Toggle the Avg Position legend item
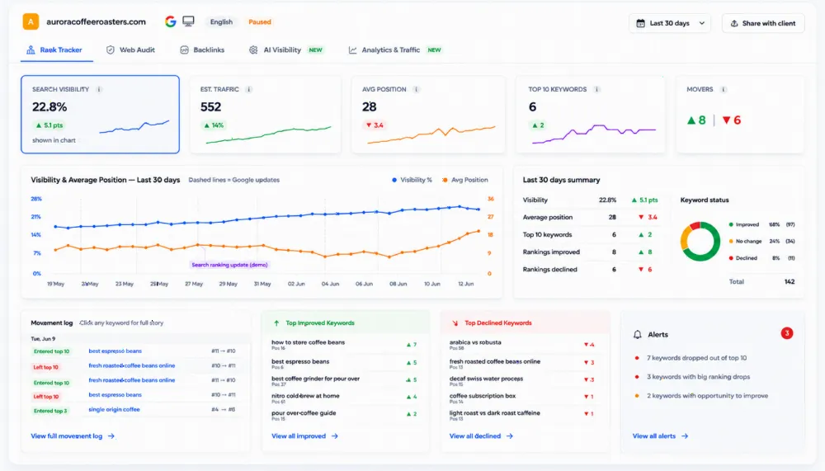This screenshot has height=471, width=825. click(x=465, y=180)
